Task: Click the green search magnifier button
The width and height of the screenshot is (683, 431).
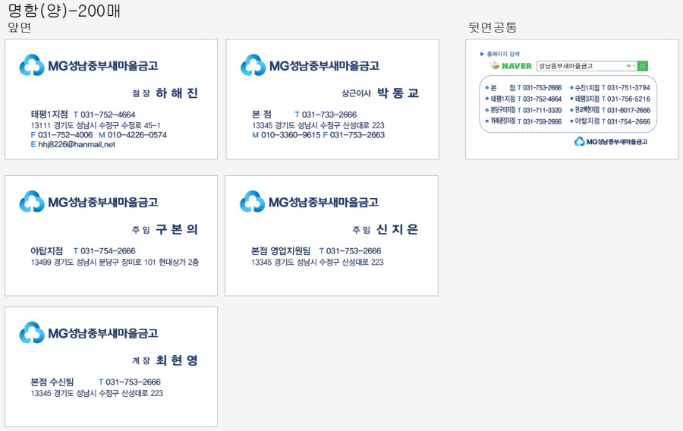Action: pos(643,66)
